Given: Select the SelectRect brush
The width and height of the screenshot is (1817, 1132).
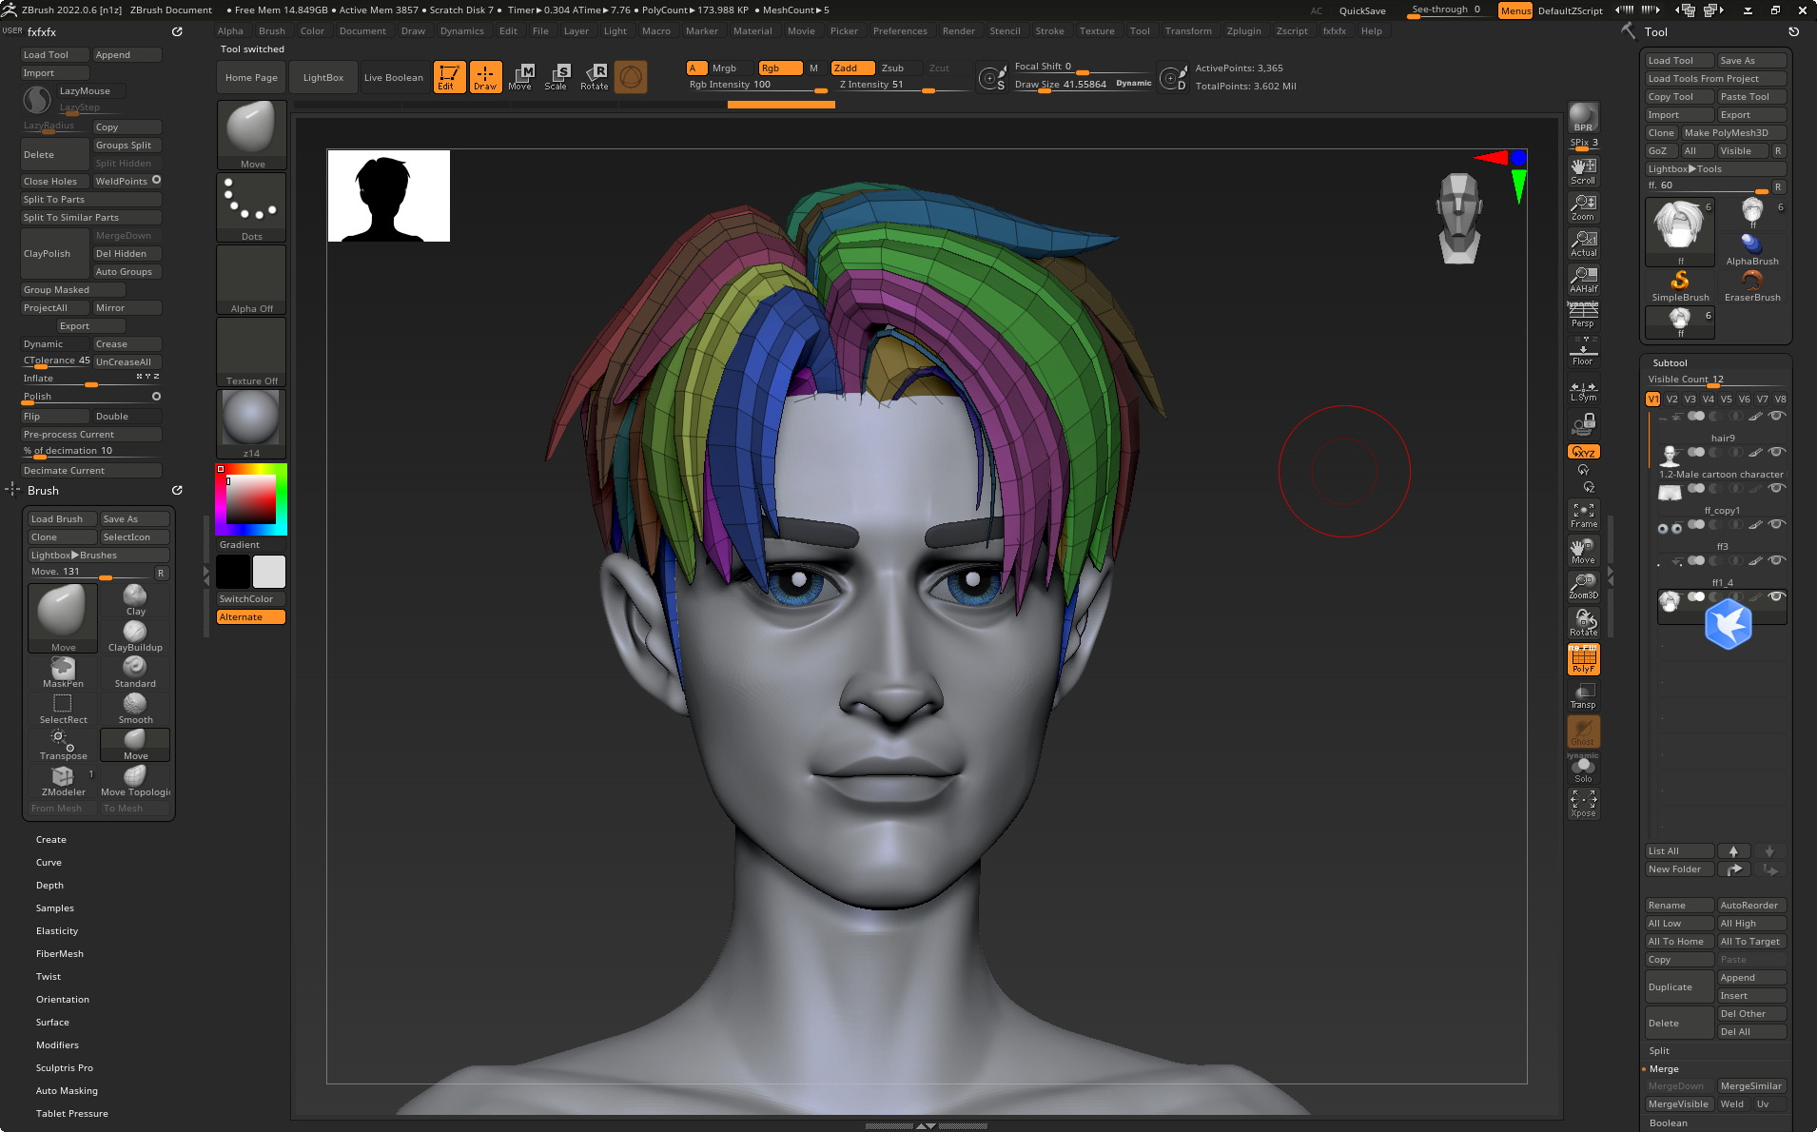Looking at the screenshot, I should pos(63,709).
